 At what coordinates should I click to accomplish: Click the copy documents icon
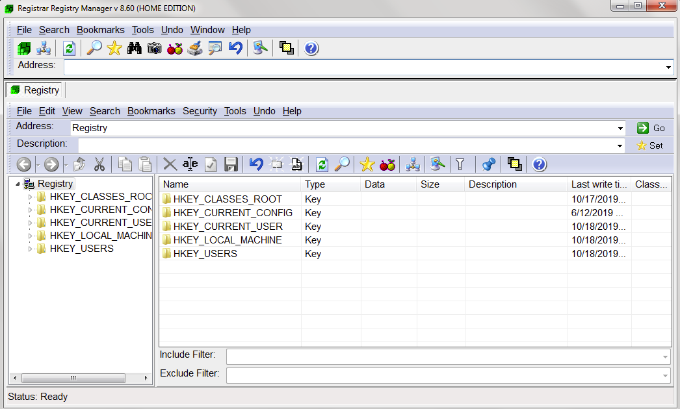tap(125, 164)
